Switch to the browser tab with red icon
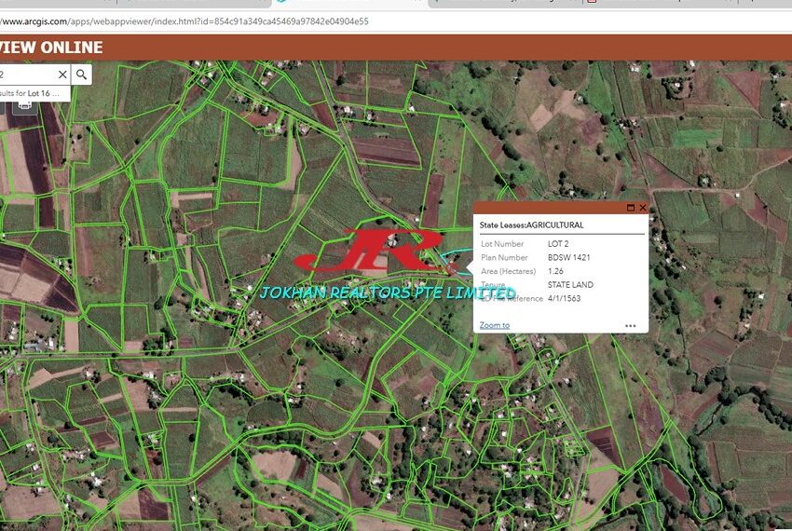This screenshot has width=792, height=531. coord(591,3)
